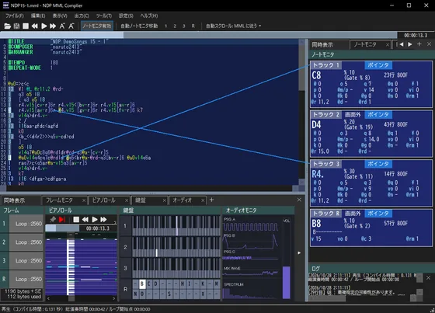Save the MML file with floppy icon
Screen dimensions: 435x313
tap(16, 26)
